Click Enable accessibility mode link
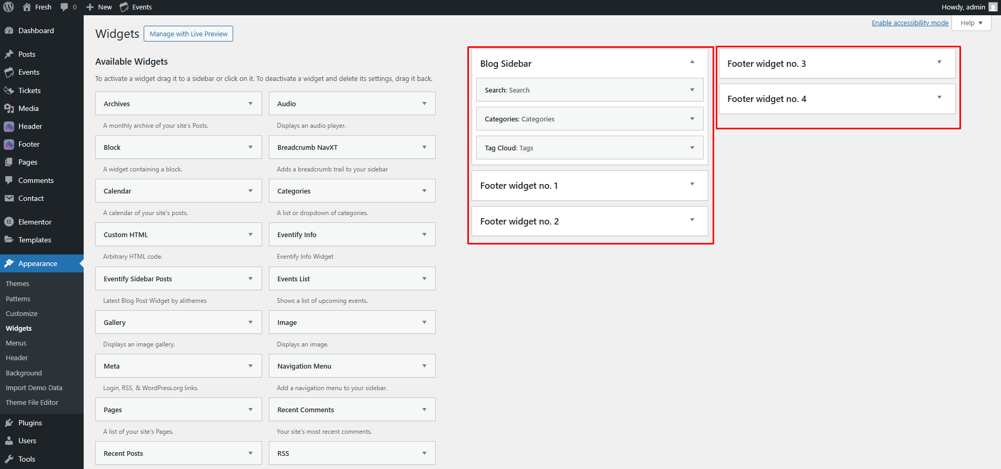 click(910, 23)
